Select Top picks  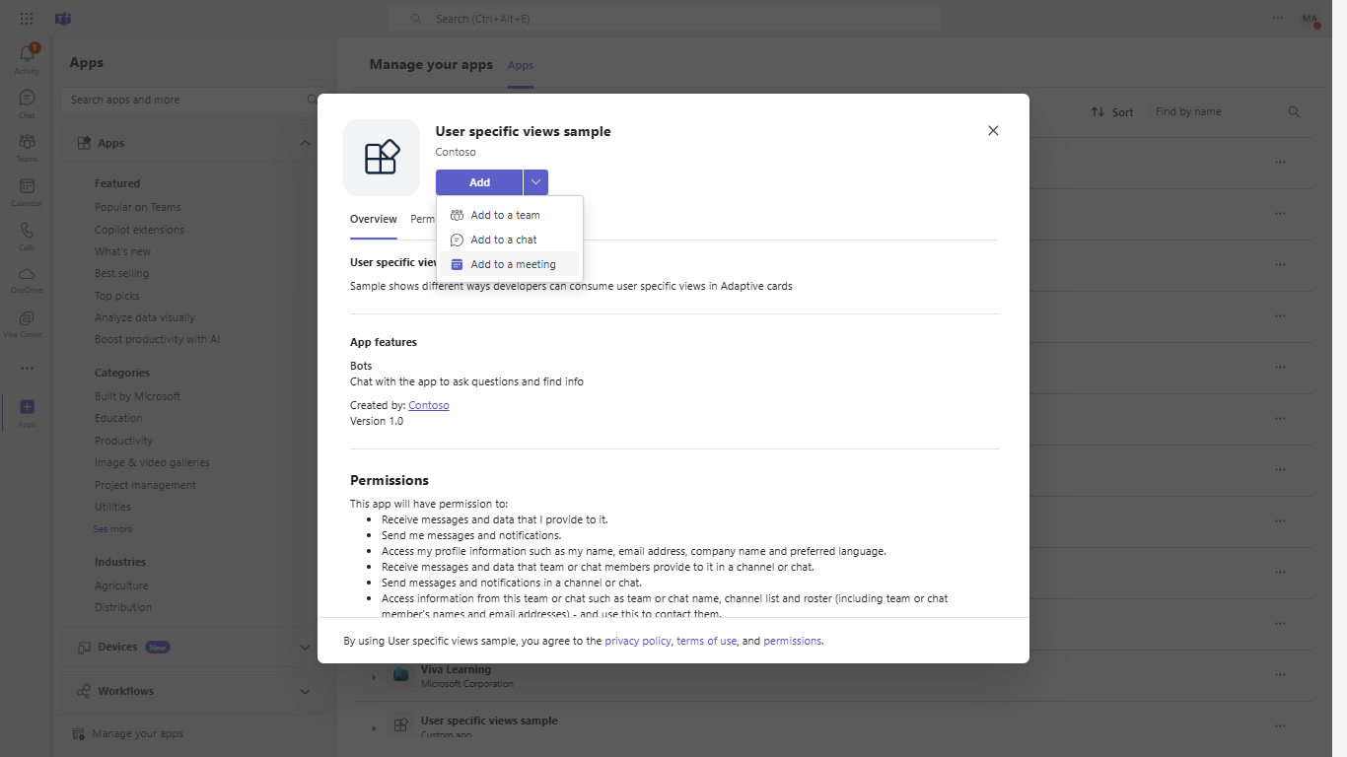[116, 296]
